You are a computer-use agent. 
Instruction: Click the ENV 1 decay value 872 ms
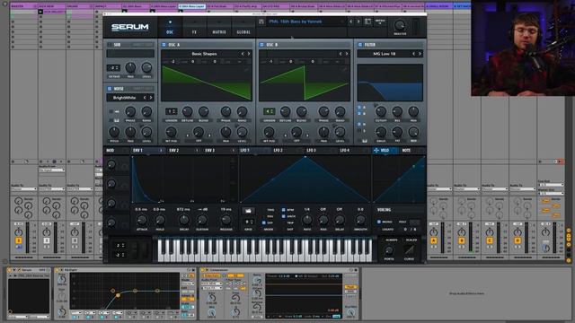(183, 209)
